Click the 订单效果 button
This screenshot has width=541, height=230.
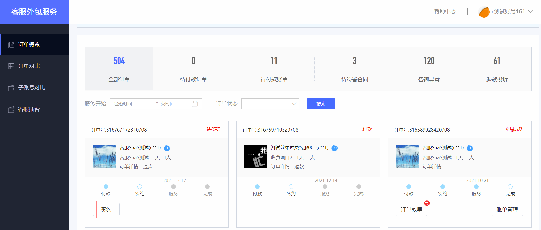[x=411, y=209]
